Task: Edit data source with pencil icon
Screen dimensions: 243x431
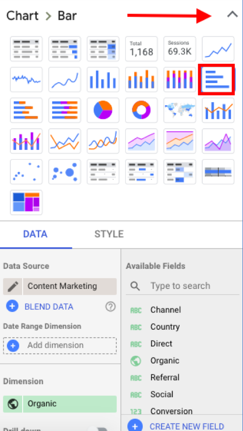Action: point(13,287)
